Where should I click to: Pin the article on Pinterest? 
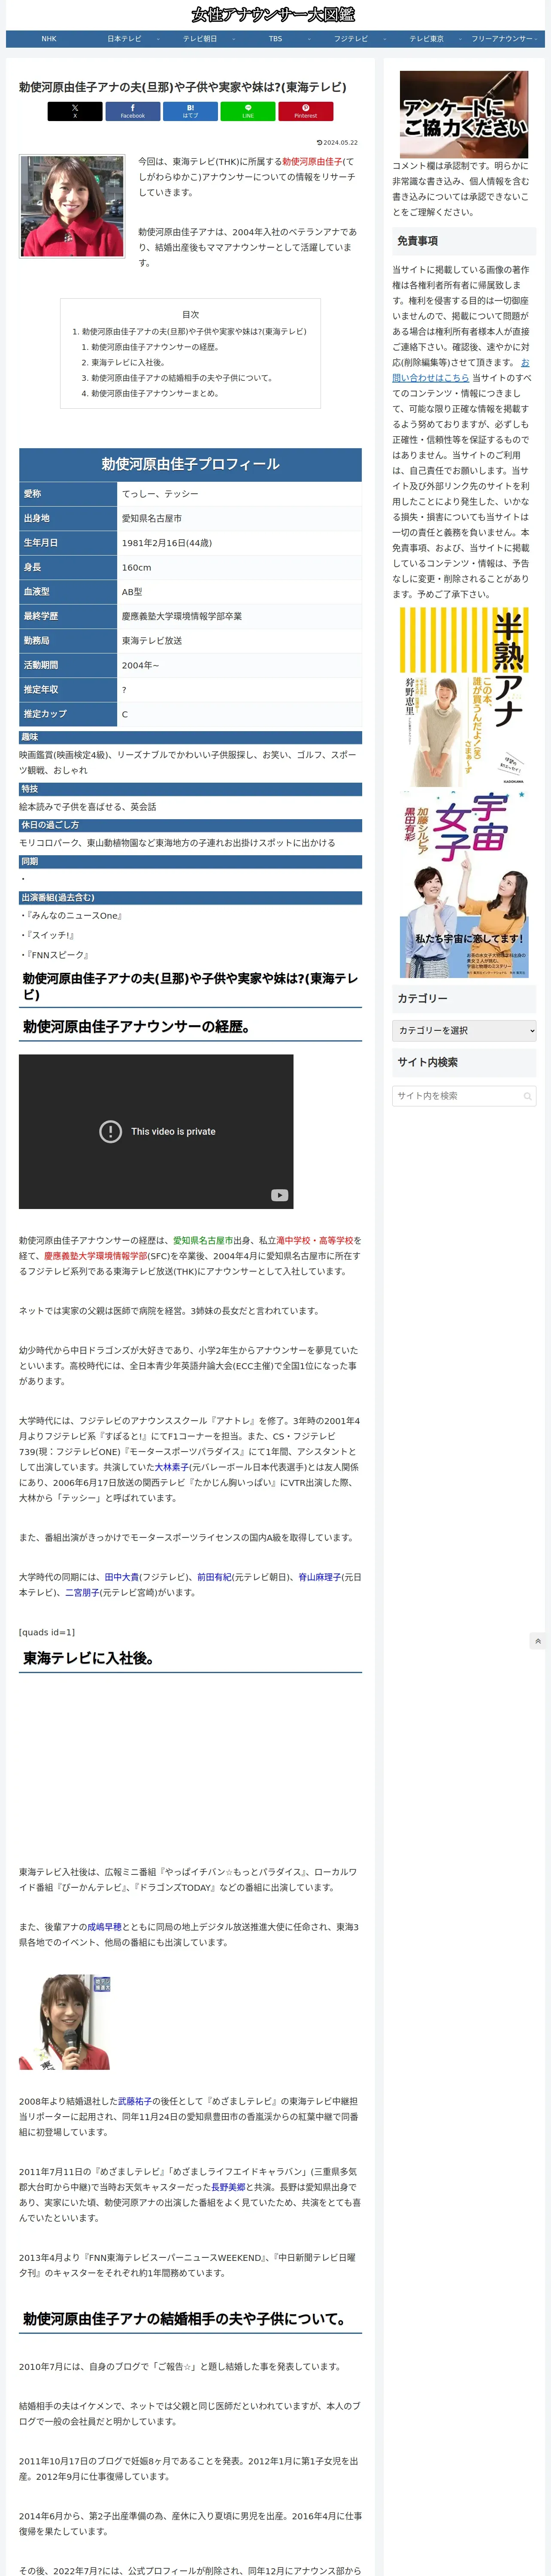306,111
